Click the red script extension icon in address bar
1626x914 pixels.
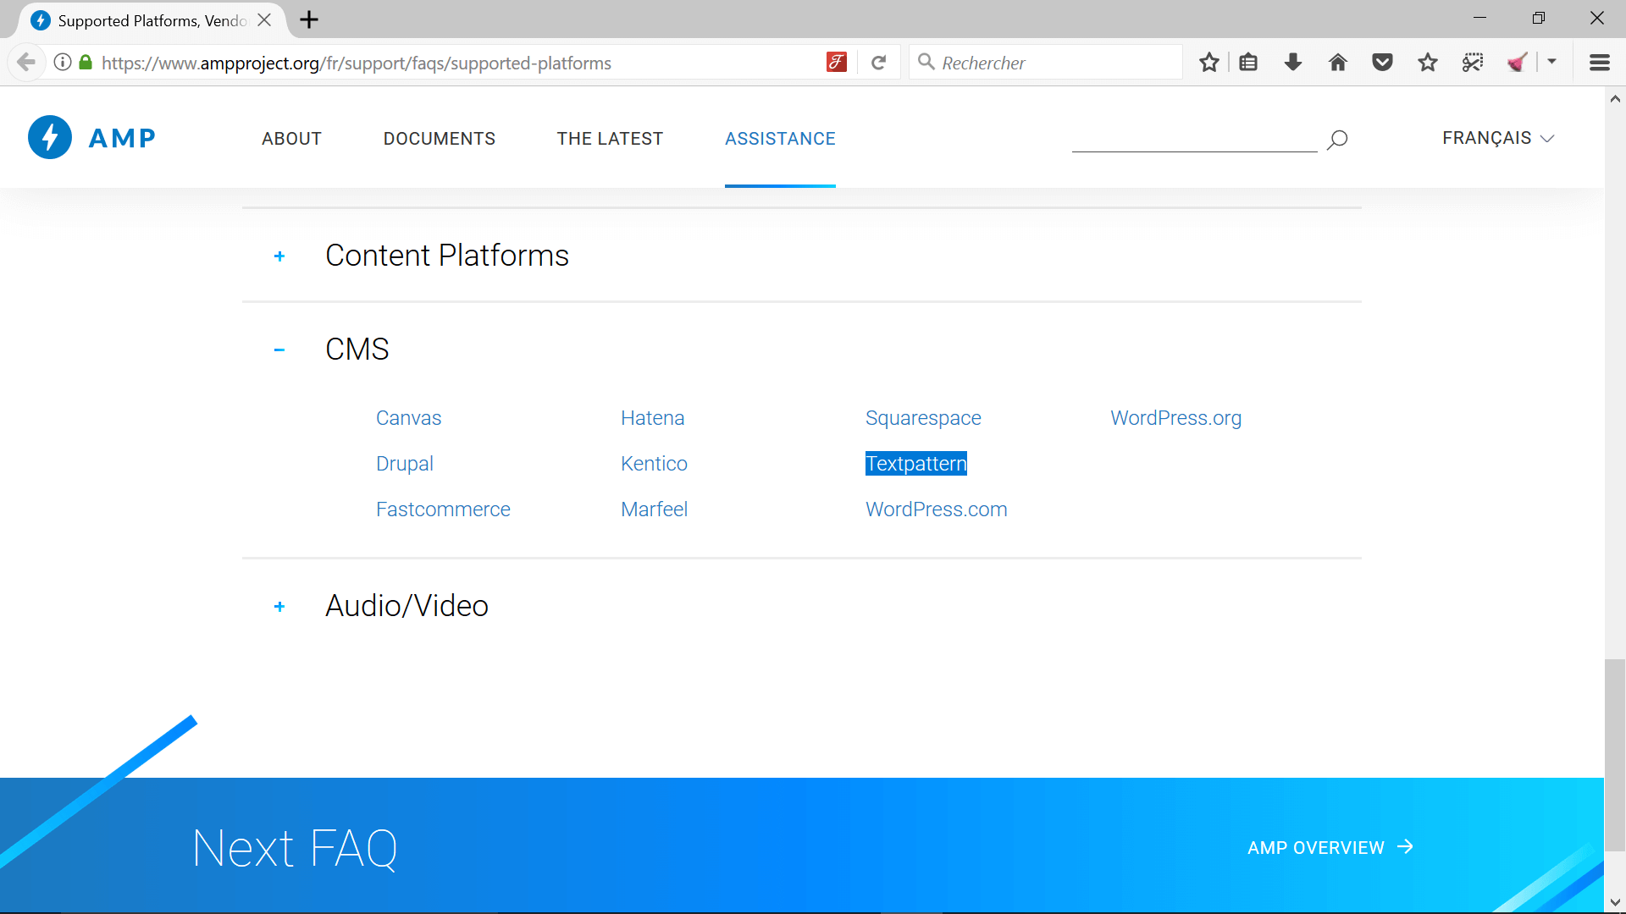coord(836,63)
